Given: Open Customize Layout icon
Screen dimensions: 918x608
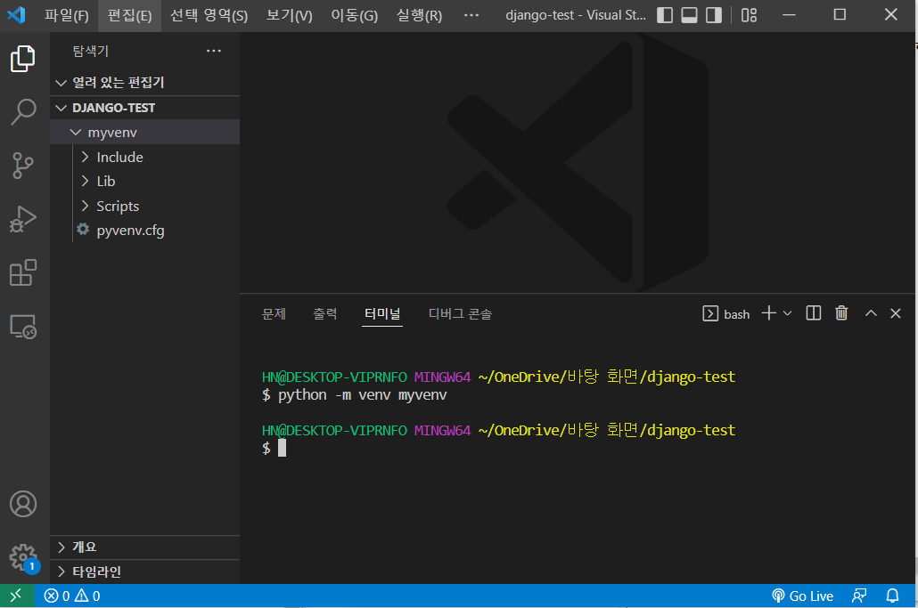Looking at the screenshot, I should pos(749,15).
